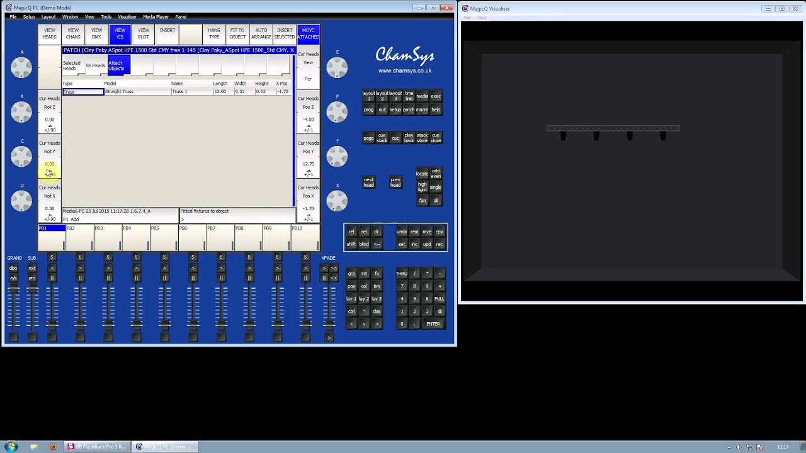Click the next head key
Screen dimensions: 806x453
(369, 182)
